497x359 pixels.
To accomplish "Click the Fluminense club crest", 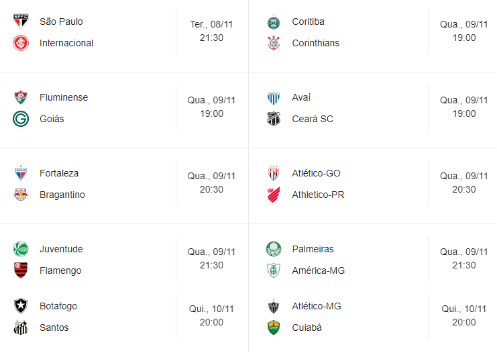I will click(x=21, y=97).
